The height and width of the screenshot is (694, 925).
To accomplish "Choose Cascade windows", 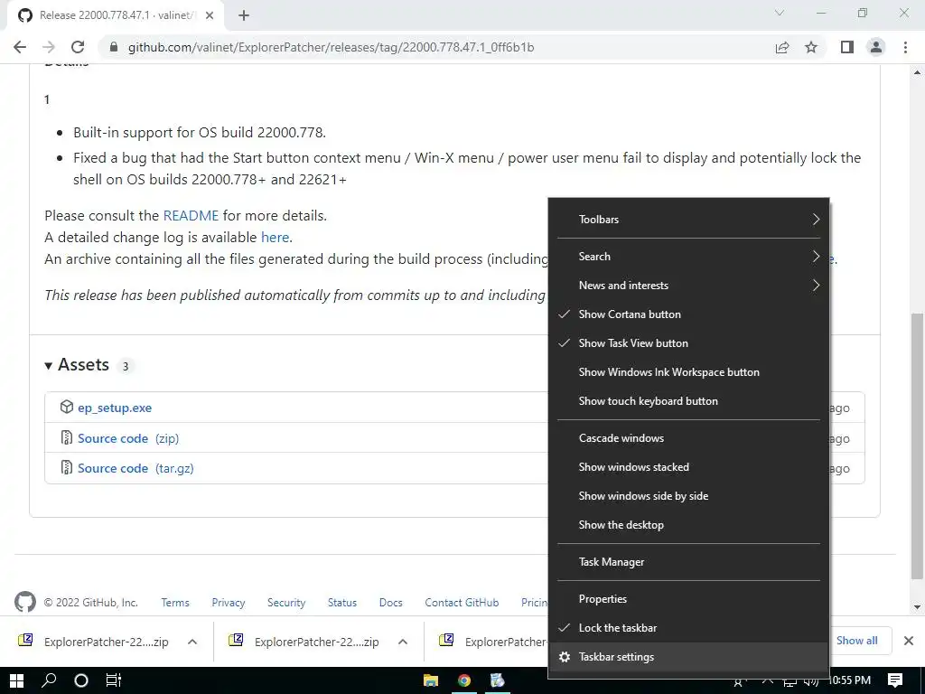I will coord(688,438).
